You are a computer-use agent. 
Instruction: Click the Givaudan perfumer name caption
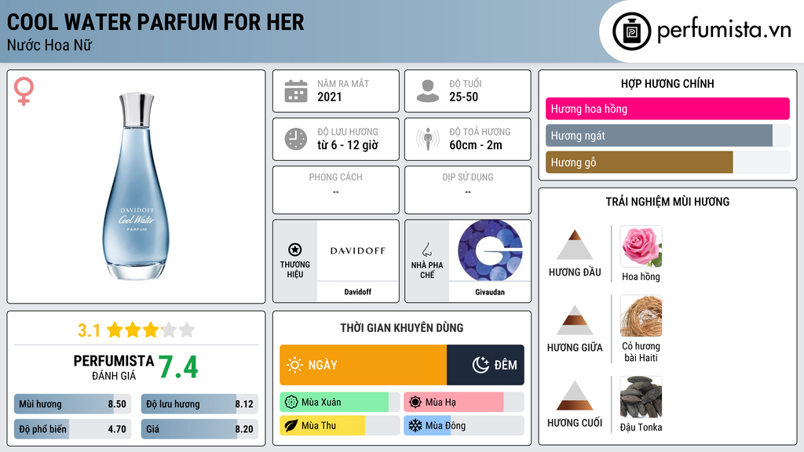tap(490, 292)
